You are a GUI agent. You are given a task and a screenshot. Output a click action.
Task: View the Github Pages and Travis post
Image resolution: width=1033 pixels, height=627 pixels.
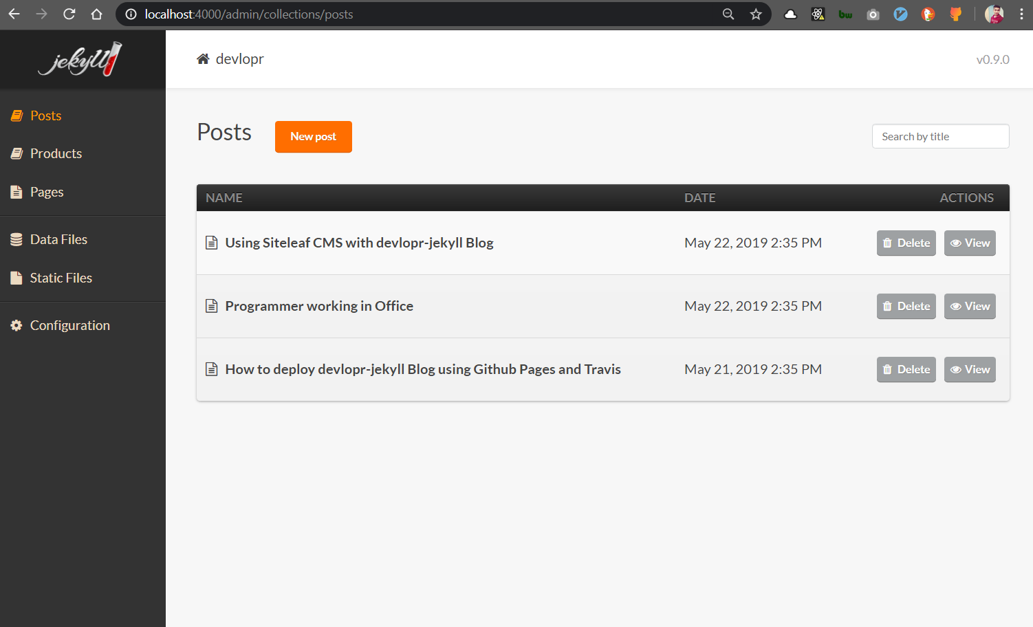[970, 369]
